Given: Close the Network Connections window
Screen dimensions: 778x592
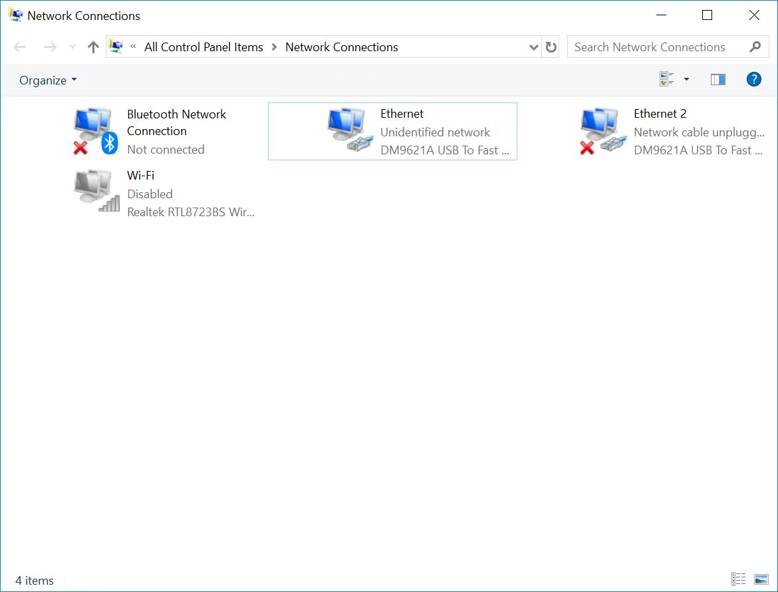Looking at the screenshot, I should tap(753, 15).
